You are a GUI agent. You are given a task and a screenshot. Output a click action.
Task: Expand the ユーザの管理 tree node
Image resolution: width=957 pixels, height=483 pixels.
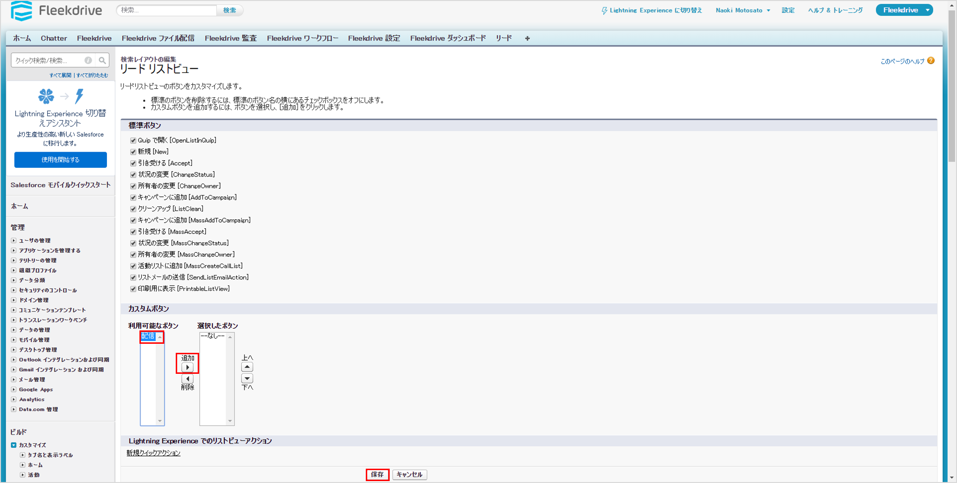14,241
